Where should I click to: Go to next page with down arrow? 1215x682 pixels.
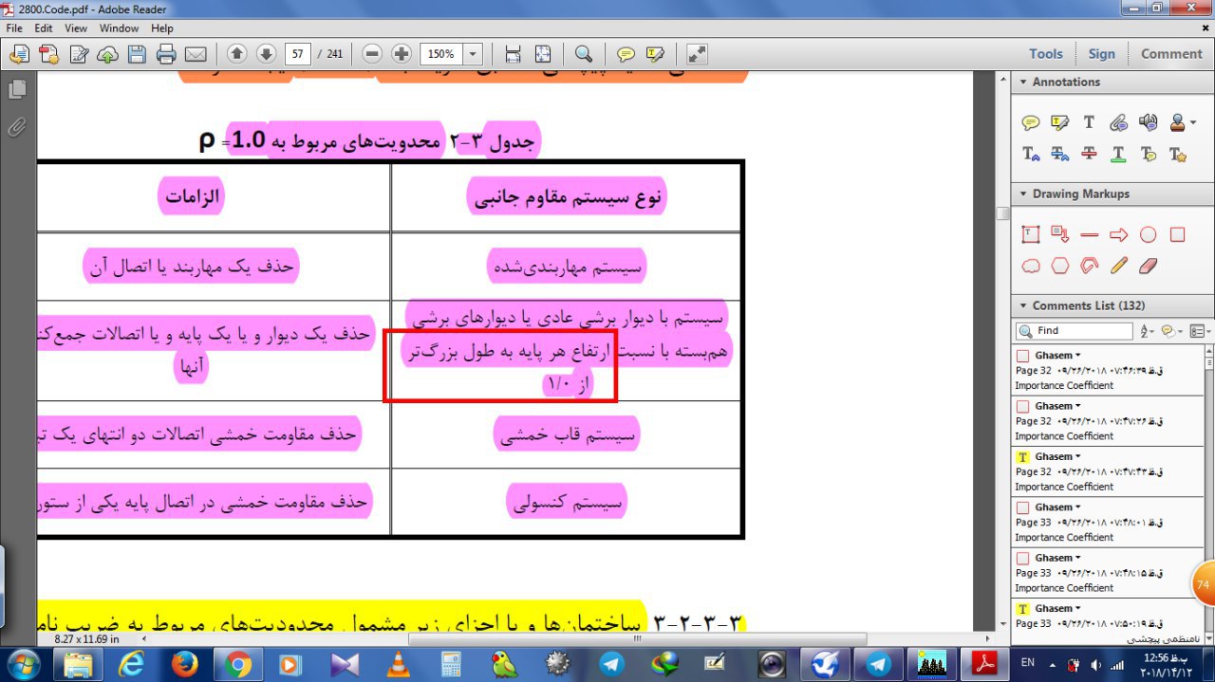[x=267, y=54]
